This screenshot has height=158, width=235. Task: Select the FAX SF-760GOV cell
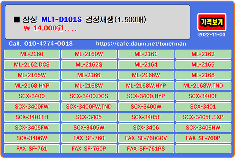coord(146,138)
